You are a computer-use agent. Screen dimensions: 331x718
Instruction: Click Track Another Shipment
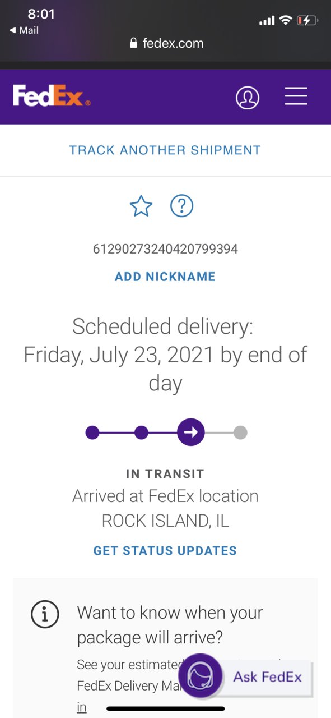point(165,150)
